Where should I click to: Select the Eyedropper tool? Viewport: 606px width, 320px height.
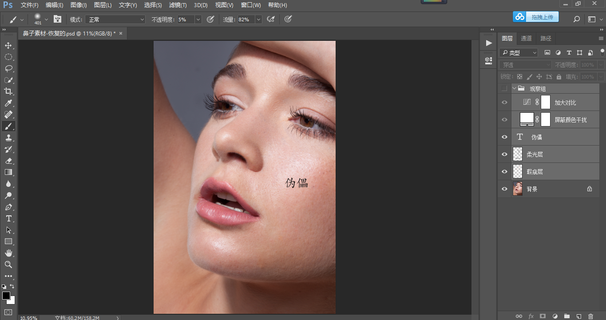(x=8, y=103)
